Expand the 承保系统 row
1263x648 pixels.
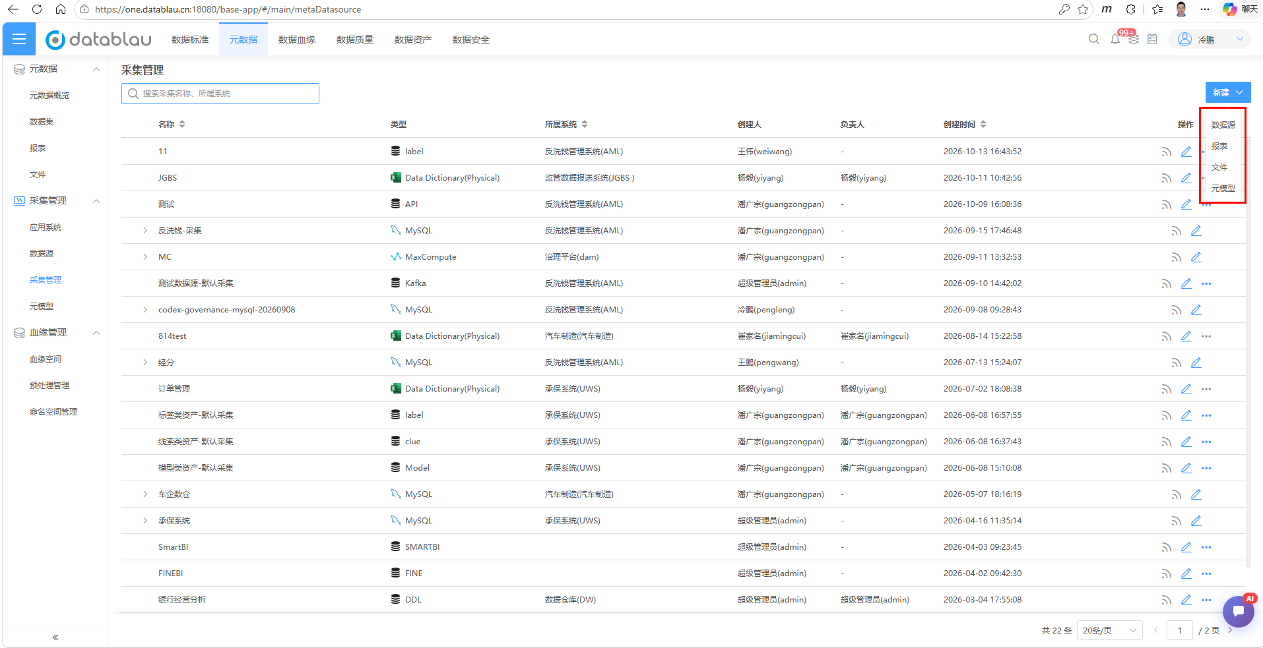pos(145,521)
